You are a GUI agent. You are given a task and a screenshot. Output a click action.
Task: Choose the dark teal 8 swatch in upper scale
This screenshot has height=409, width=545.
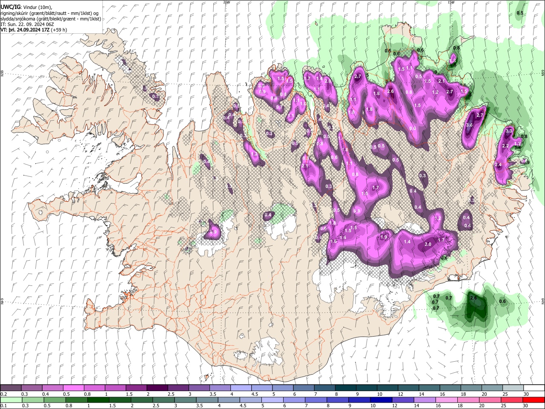click(x=345, y=388)
